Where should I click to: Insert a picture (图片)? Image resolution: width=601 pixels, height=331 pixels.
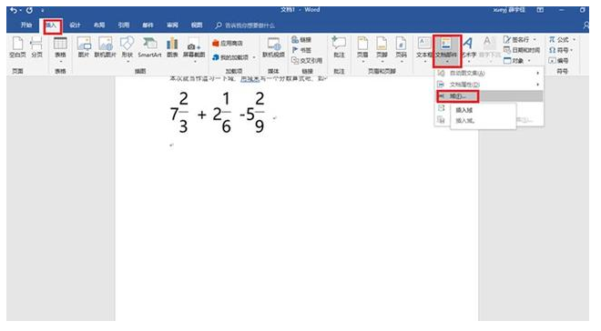coord(84,47)
